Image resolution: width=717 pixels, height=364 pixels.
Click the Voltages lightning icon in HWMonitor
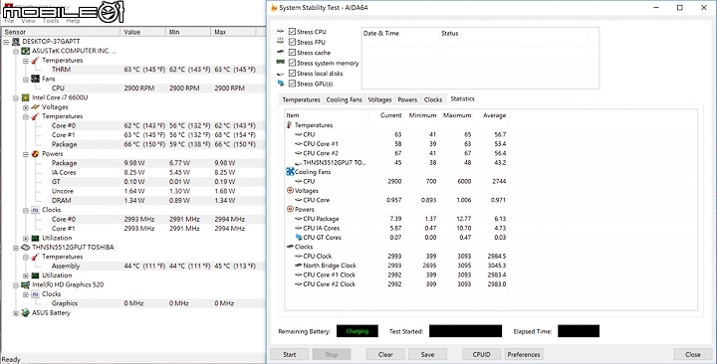(35, 106)
